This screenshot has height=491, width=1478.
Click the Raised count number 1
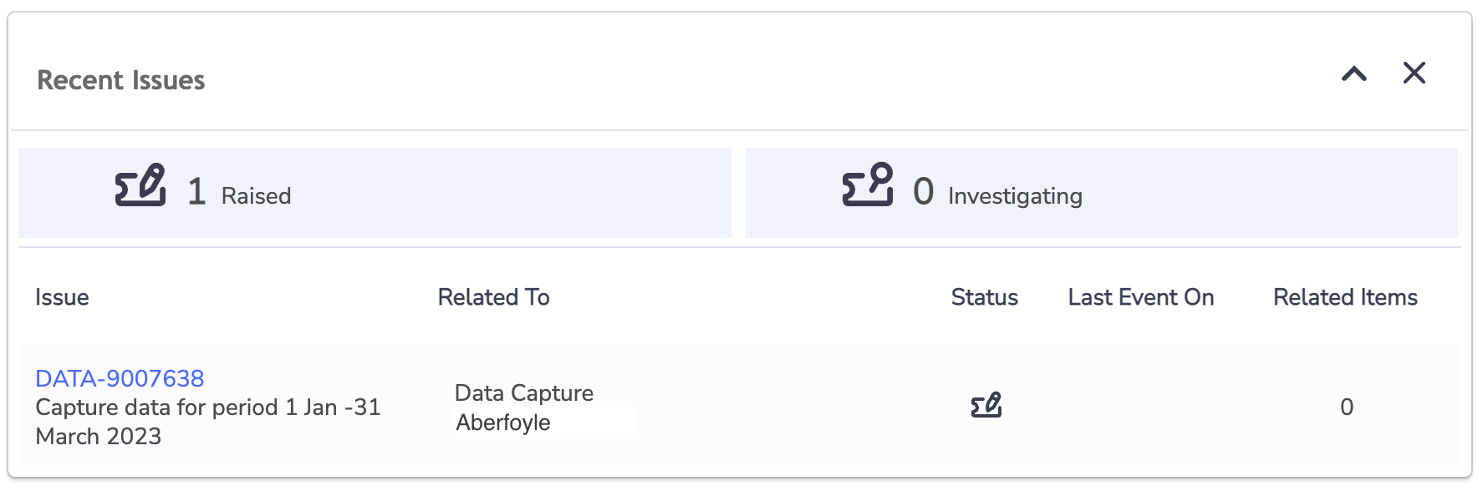[x=196, y=192]
